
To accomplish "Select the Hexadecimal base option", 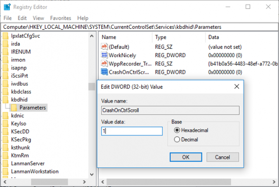I will click(x=177, y=130).
